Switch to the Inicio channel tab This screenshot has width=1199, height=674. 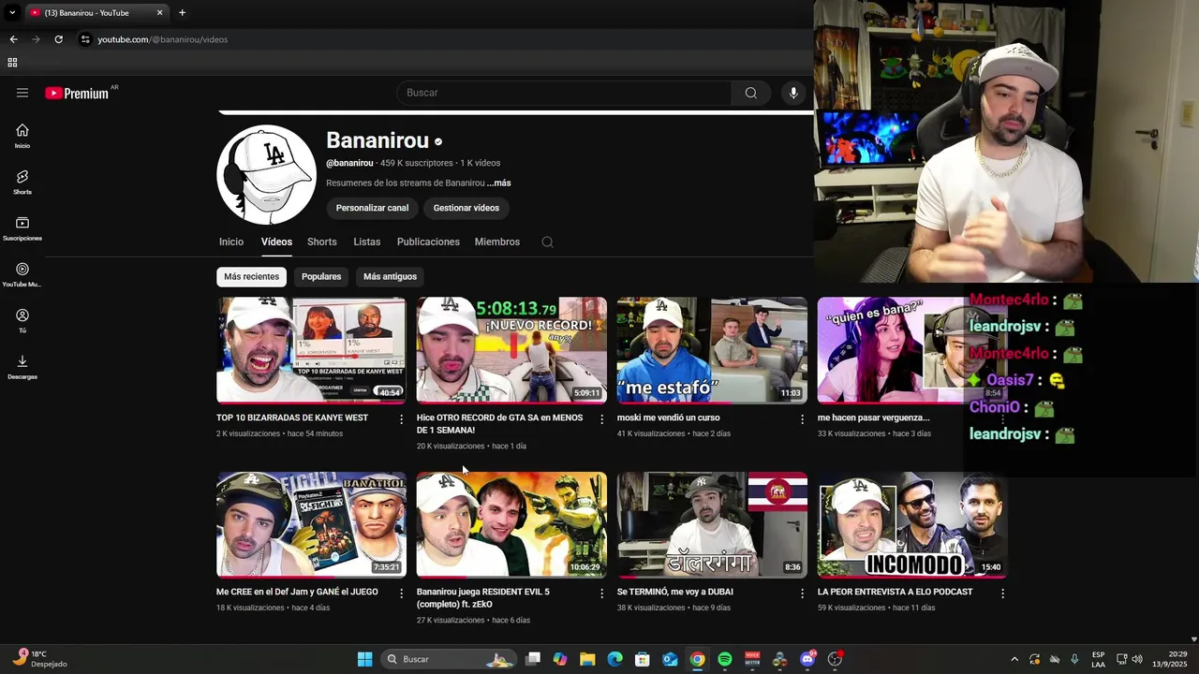(x=231, y=242)
